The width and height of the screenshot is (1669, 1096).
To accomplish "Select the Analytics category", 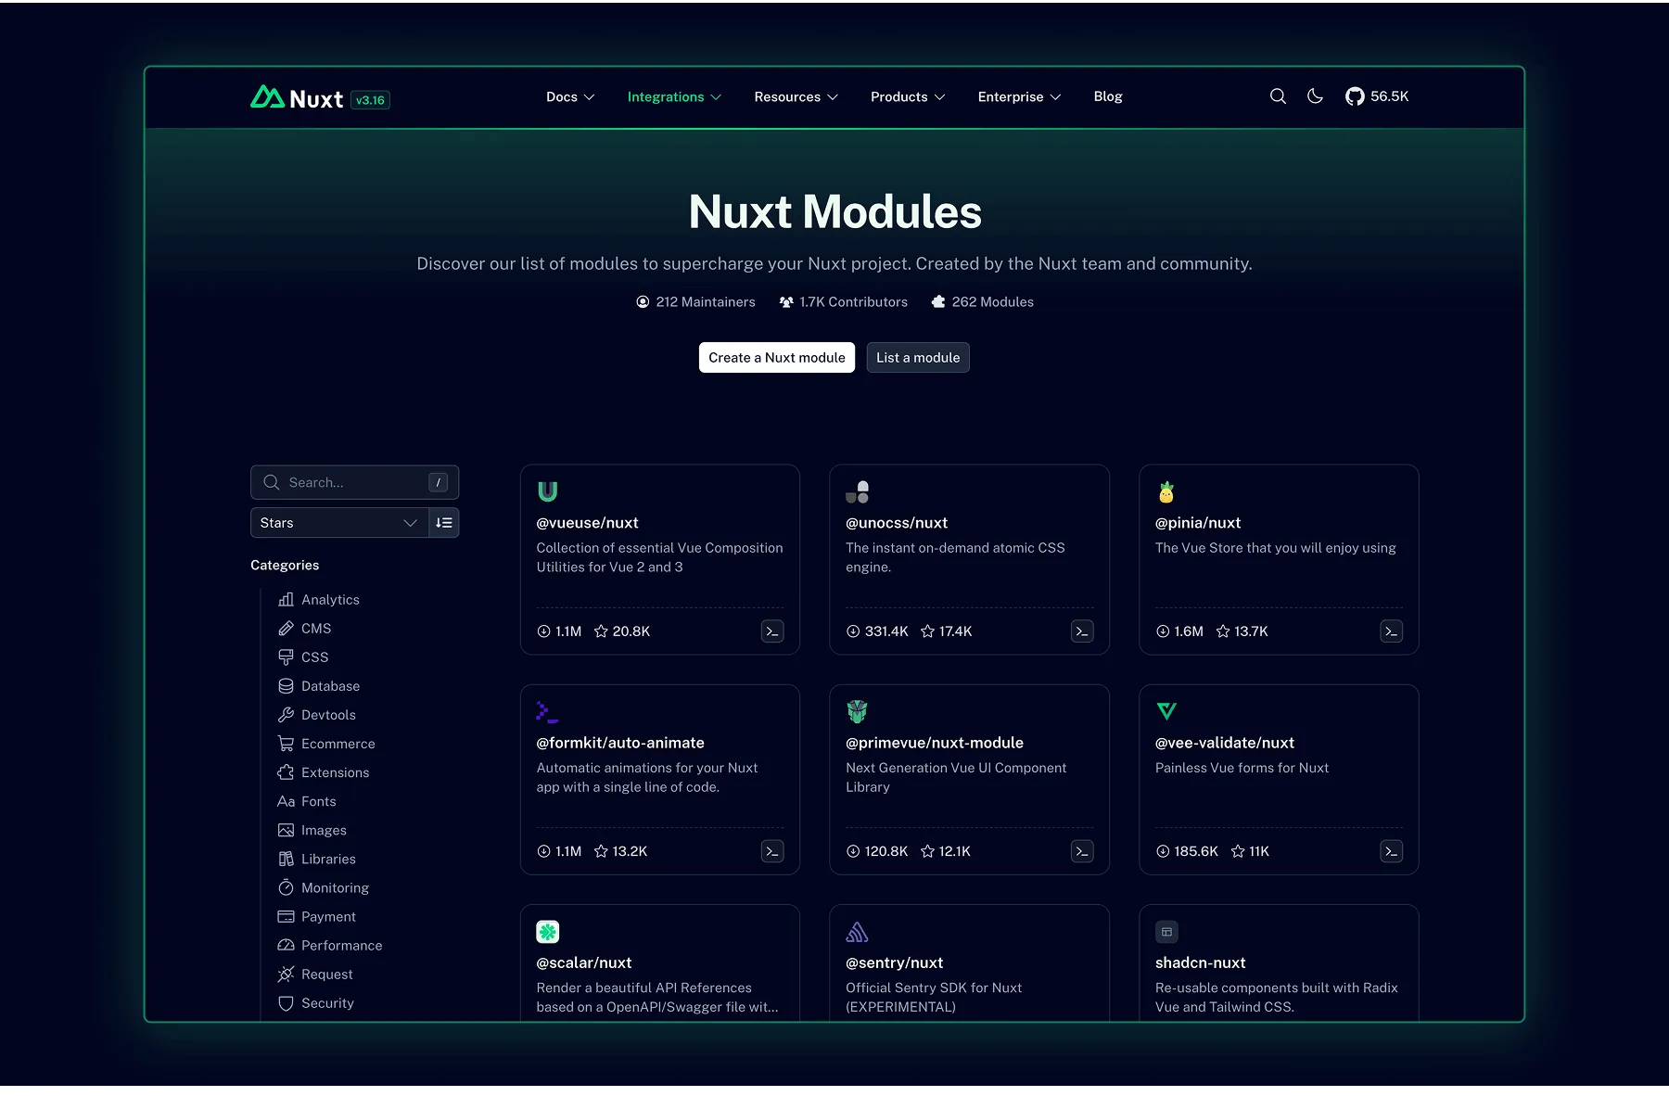I will (319, 600).
